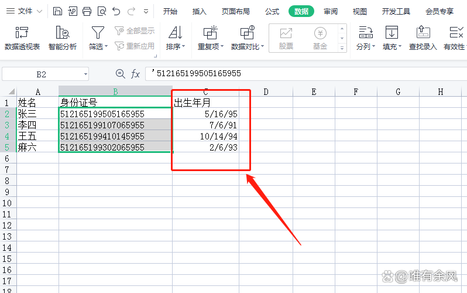
Task: Open filter group dialog launcher
Action: pos(155,56)
